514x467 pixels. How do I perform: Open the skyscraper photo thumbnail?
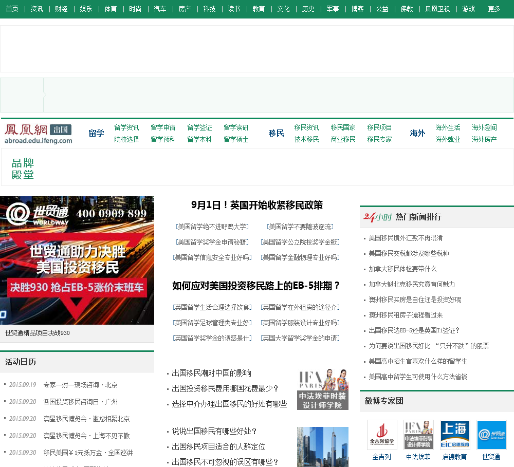(x=323, y=446)
